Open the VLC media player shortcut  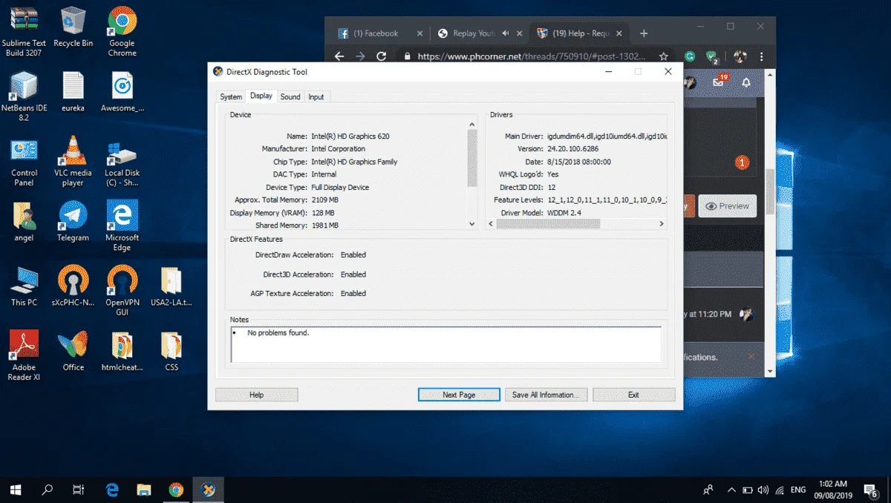pos(73,161)
